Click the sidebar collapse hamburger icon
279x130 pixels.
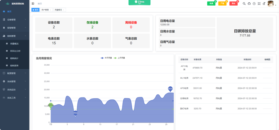coord(33,4)
